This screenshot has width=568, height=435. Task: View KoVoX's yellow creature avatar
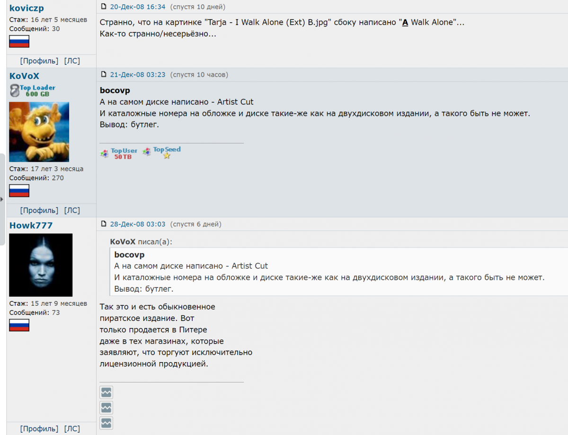[39, 132]
